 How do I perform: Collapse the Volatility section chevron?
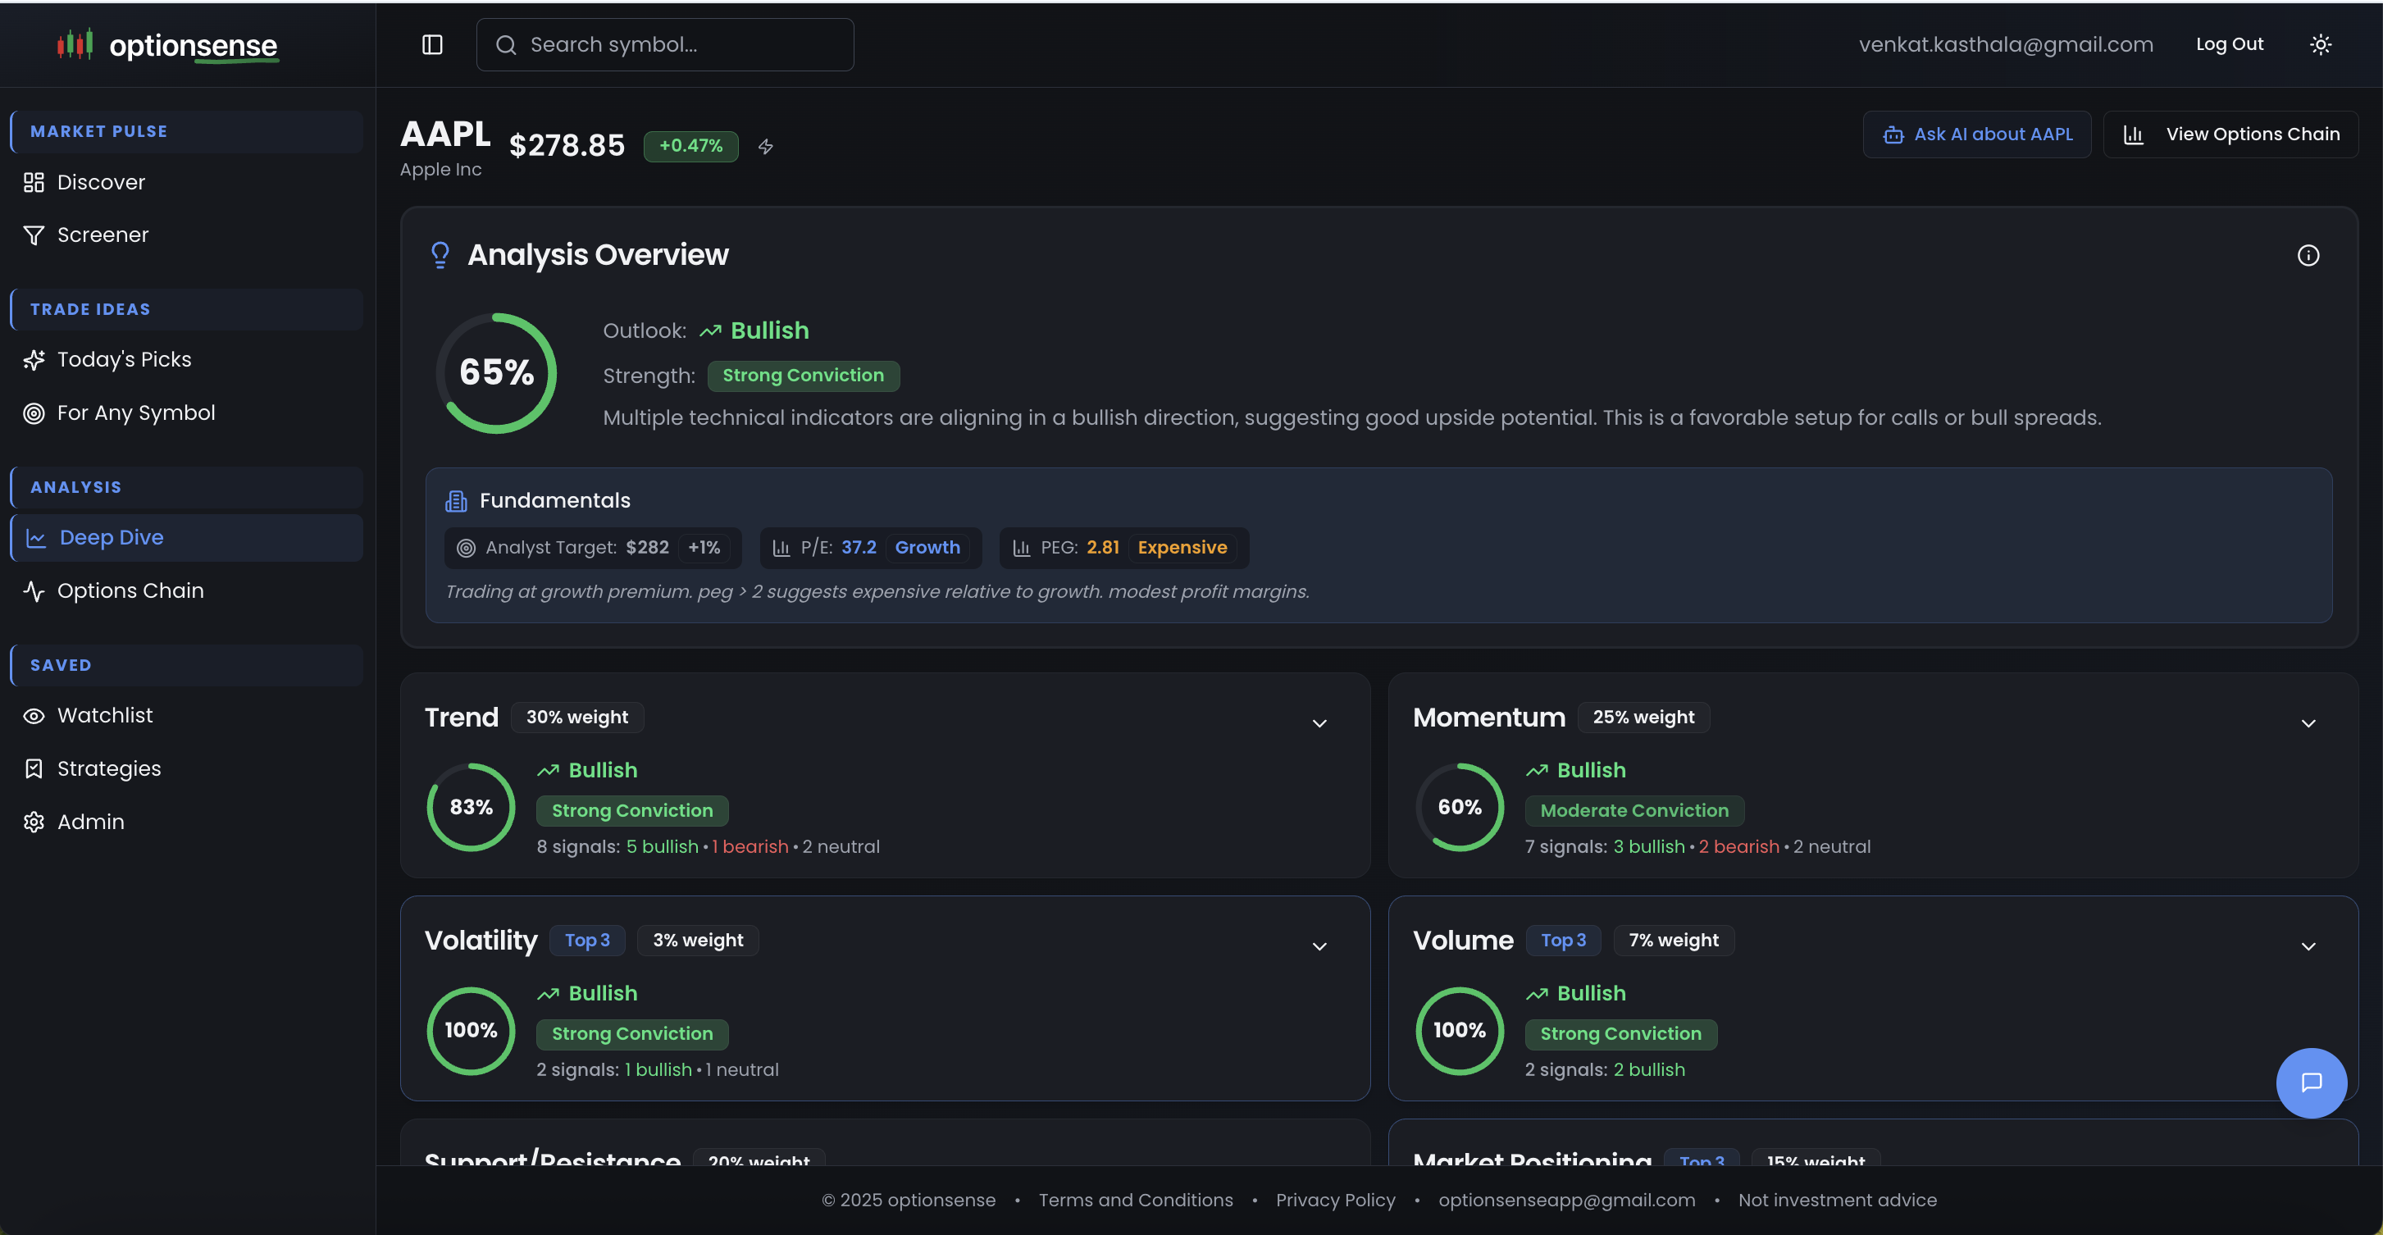pyautogui.click(x=1319, y=946)
